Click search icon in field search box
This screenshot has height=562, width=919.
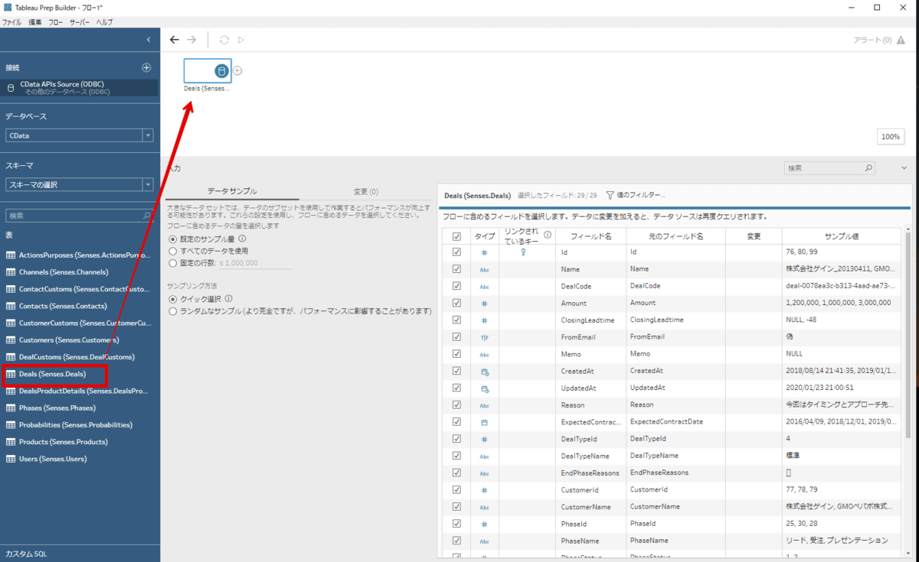coord(868,167)
